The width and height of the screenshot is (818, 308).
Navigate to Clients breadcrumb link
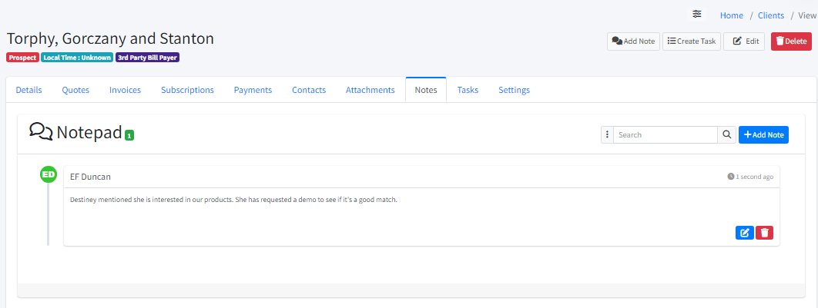(x=770, y=15)
